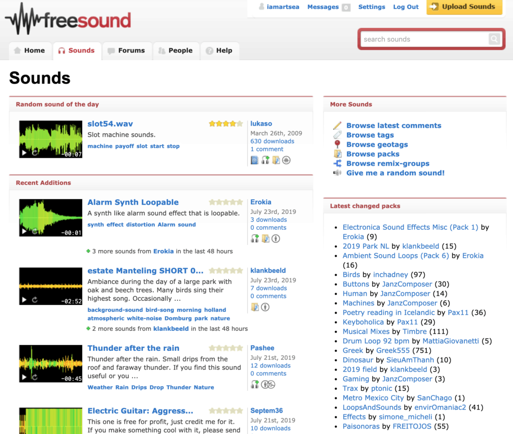513x434 pixels.
Task: Click the pack folder icon under Erokia
Action: (265, 239)
